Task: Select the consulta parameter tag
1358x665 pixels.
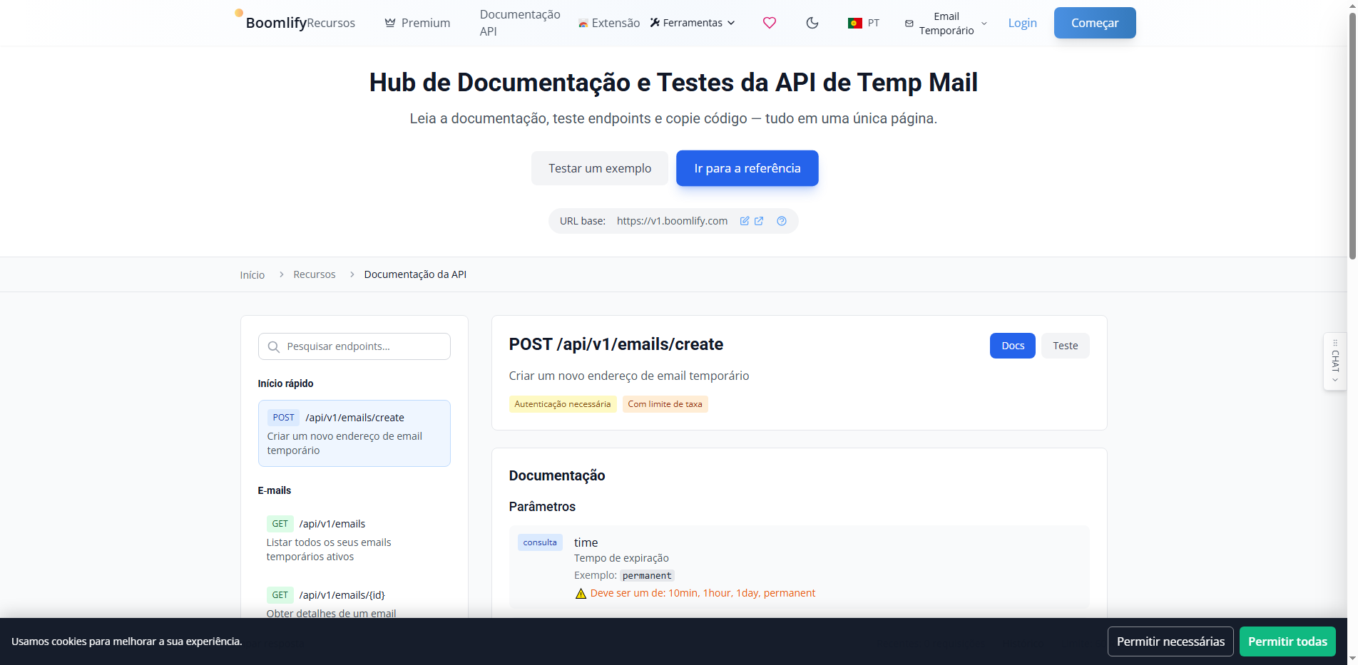Action: coord(540,542)
